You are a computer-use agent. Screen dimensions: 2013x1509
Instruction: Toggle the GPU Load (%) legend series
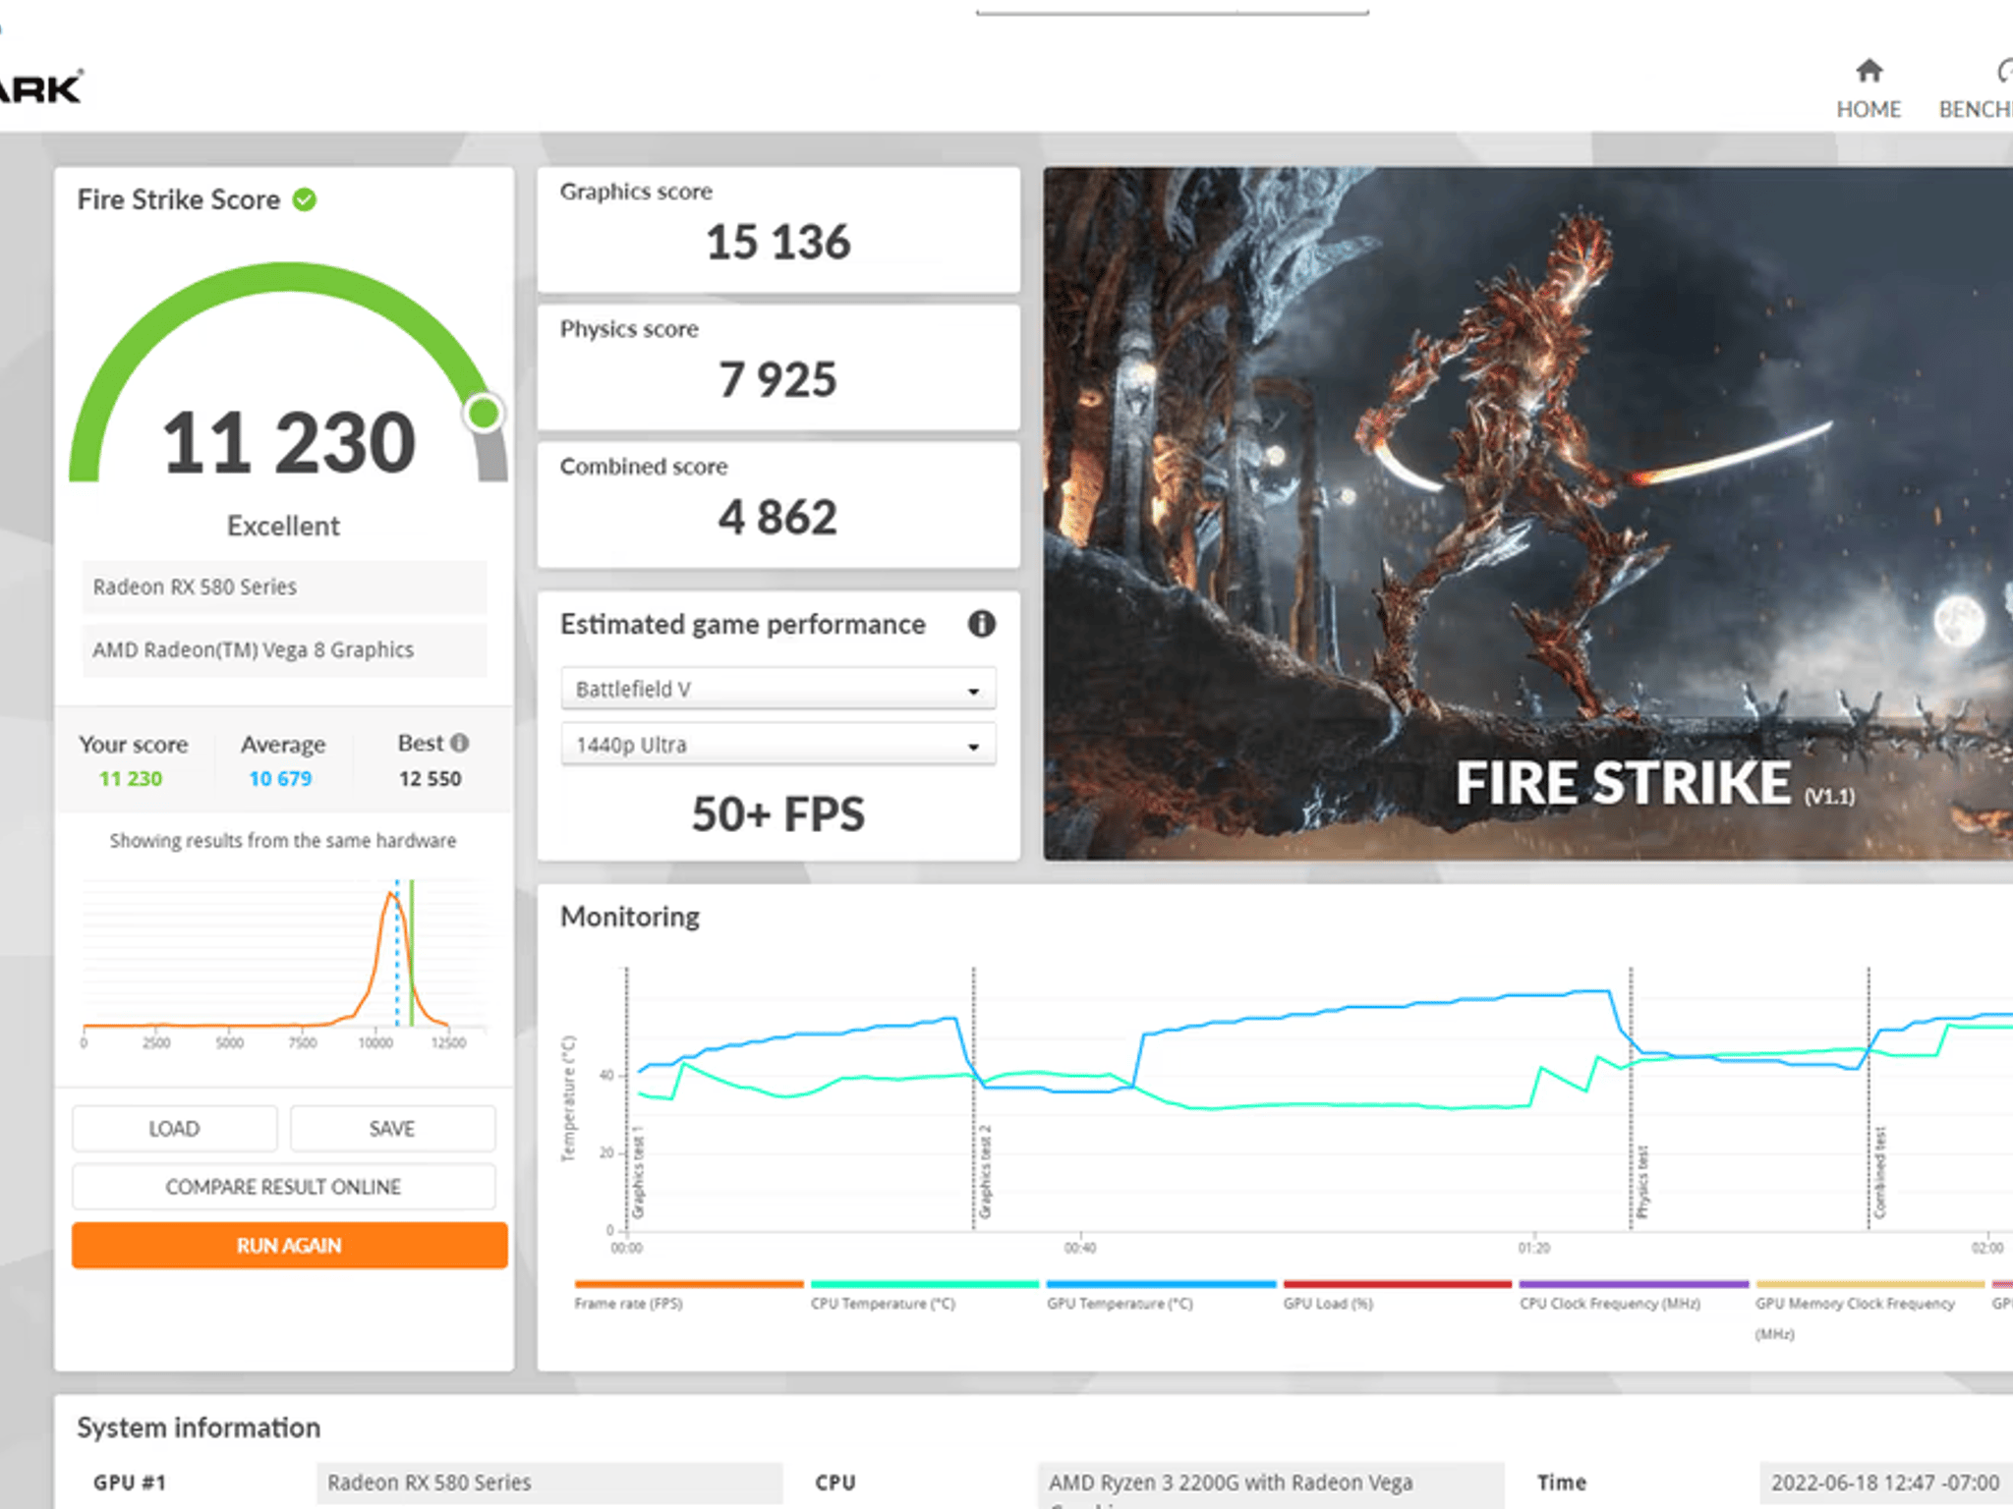pos(1328,1303)
